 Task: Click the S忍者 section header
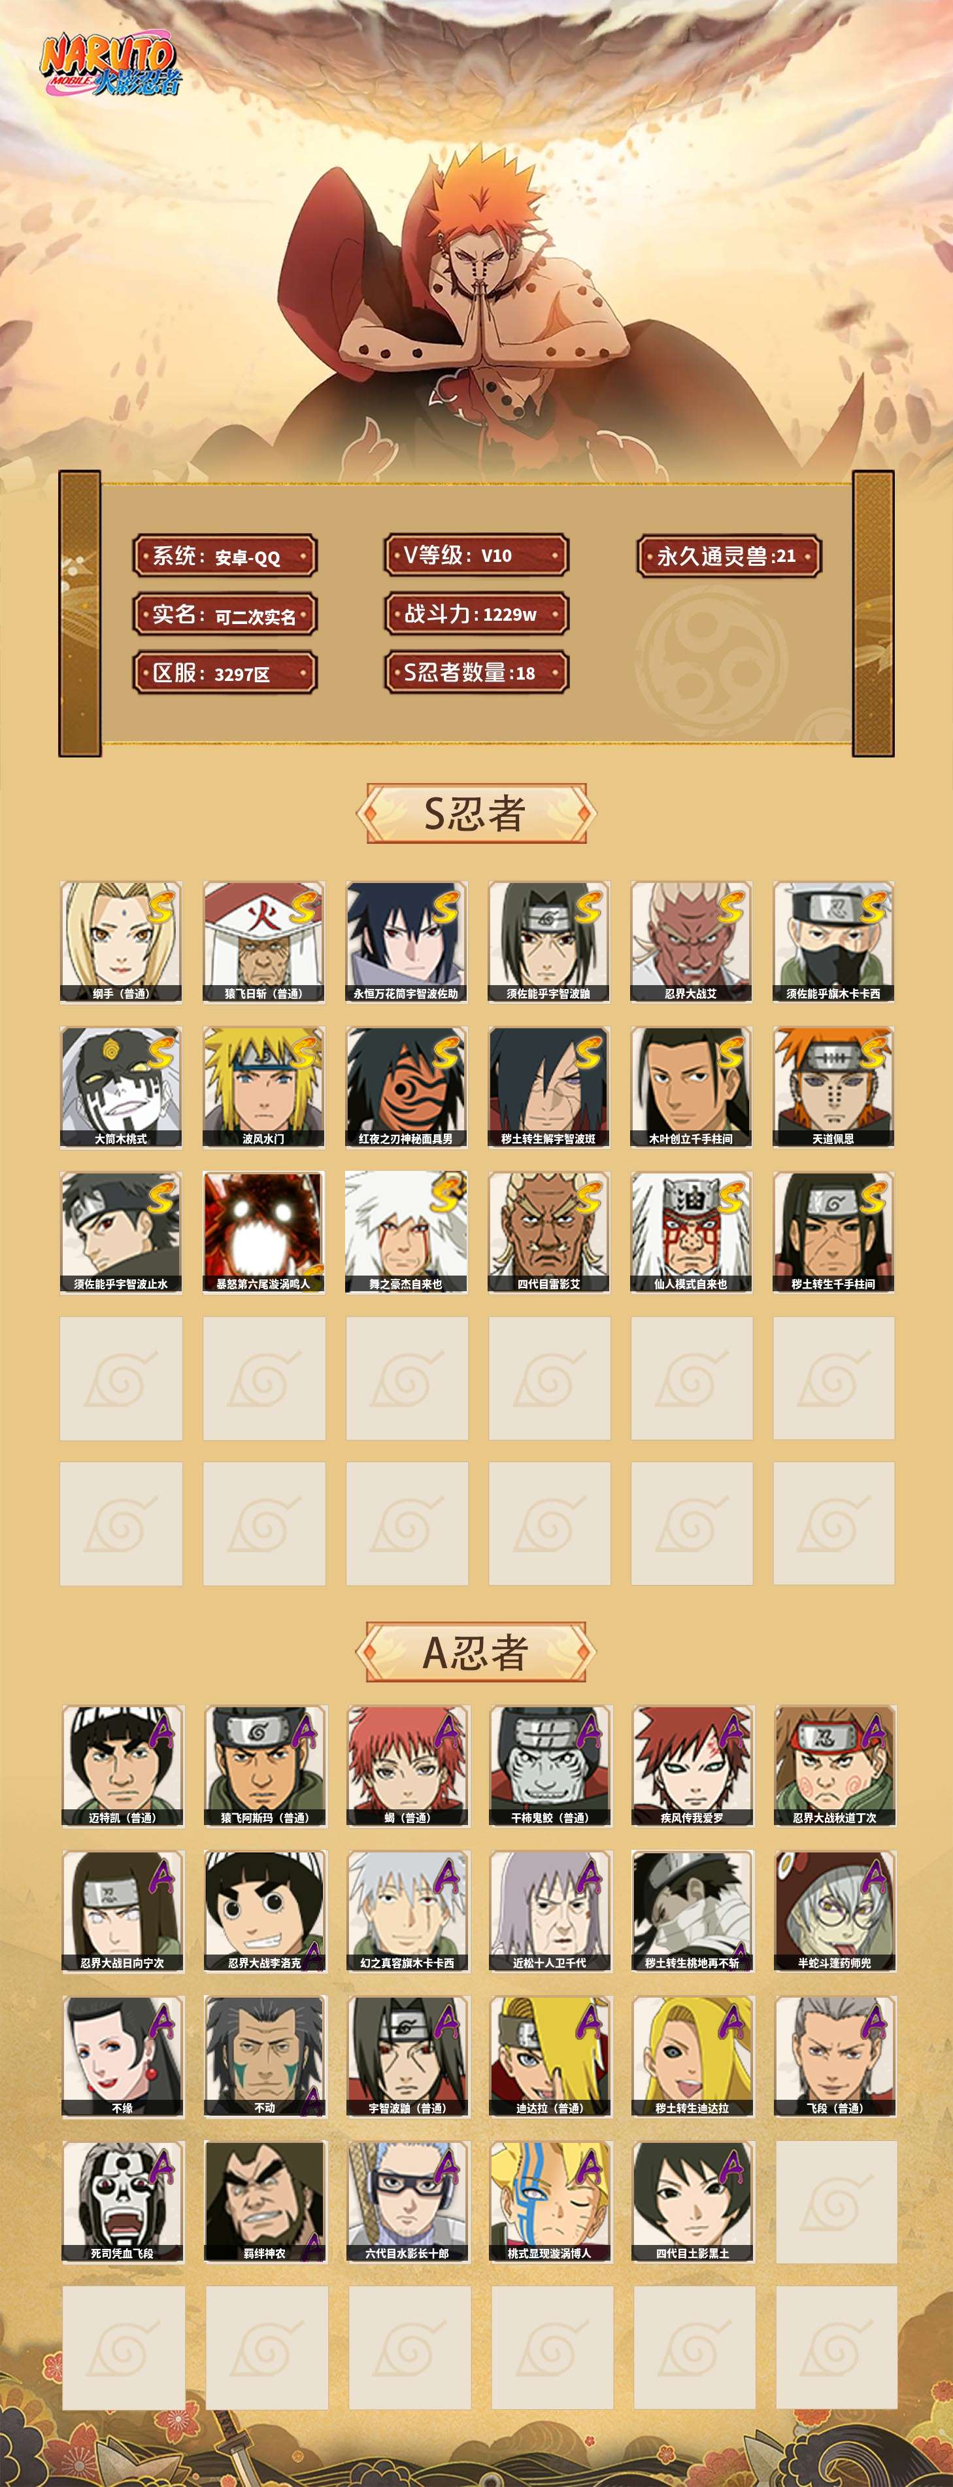476,813
